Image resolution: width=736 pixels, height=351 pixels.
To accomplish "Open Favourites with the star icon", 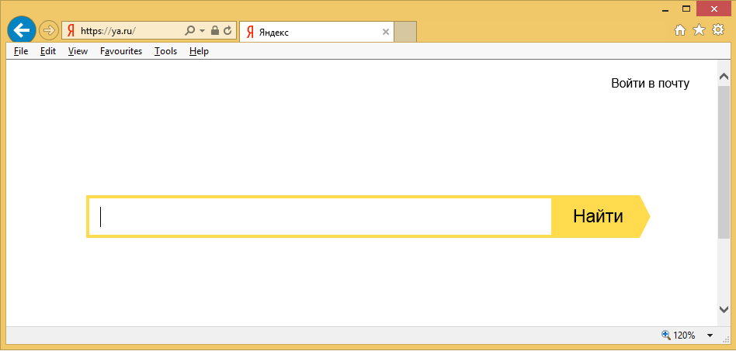I will [x=699, y=30].
